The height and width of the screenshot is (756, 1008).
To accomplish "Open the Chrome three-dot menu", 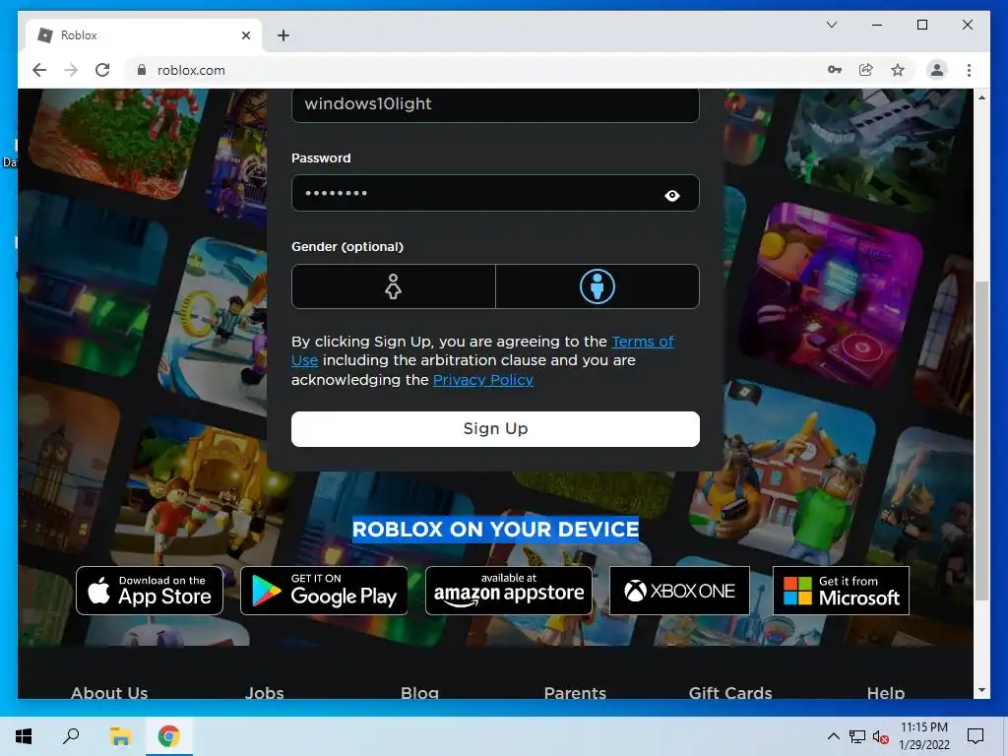I will (x=969, y=70).
